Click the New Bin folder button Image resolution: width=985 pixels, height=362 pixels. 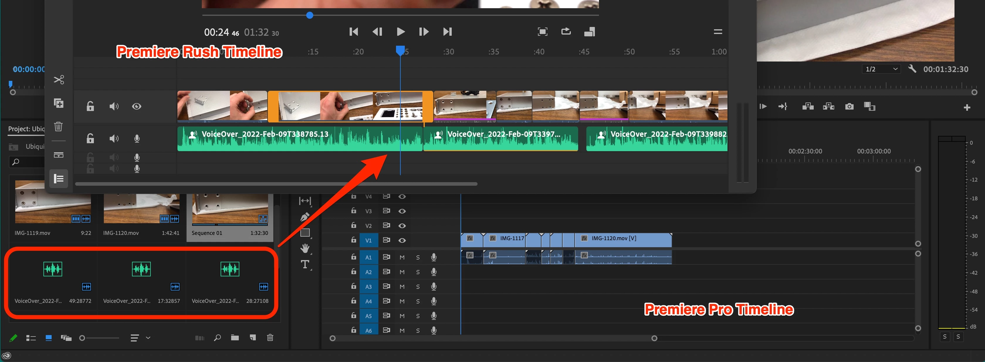coord(235,338)
